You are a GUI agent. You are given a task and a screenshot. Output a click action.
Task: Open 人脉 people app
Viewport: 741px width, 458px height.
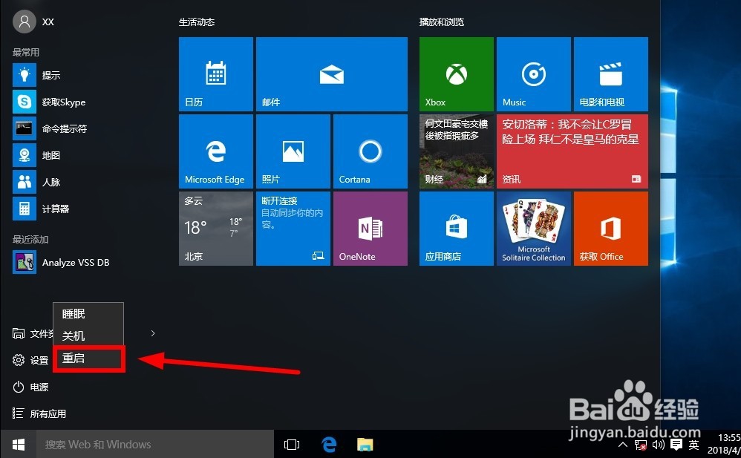pyautogui.click(x=85, y=182)
